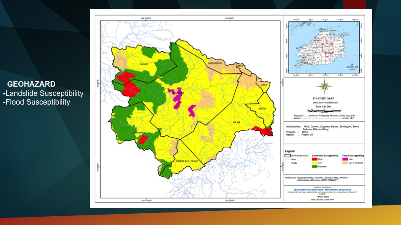Click the PILAR label on the map
Screen dimensions: 401x225
pyautogui.click(x=233, y=123)
